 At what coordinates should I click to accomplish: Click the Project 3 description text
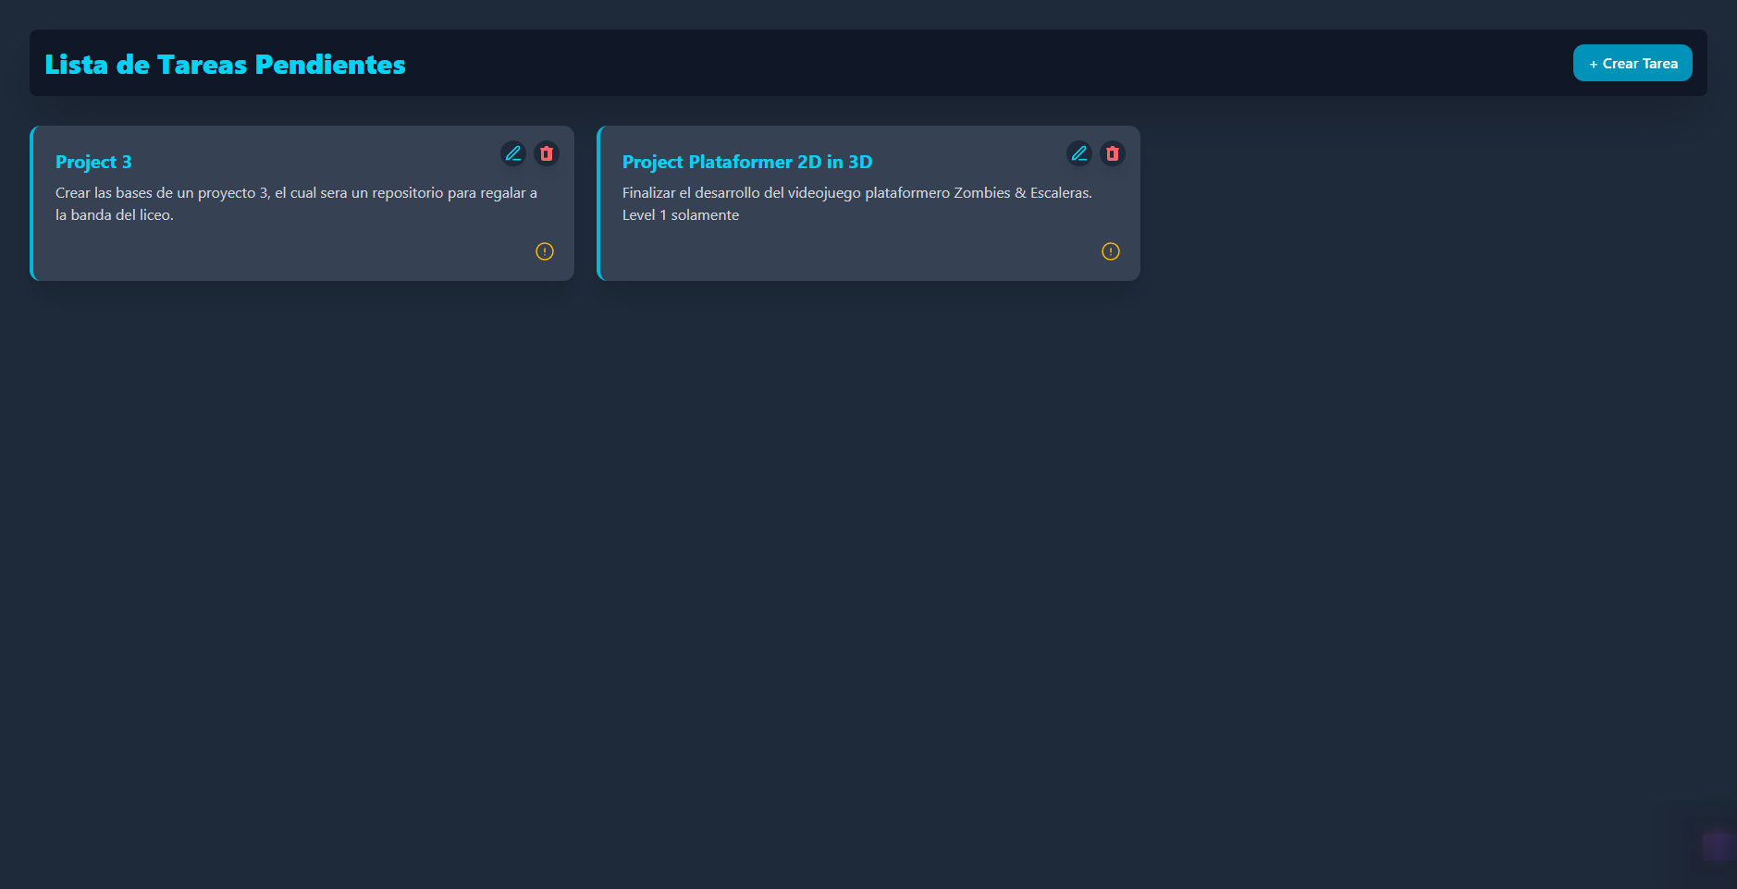pos(297,203)
